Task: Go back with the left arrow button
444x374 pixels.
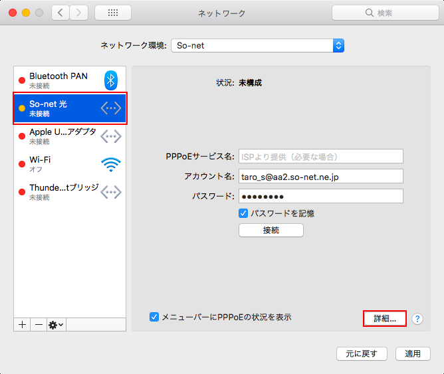Action: (x=60, y=13)
